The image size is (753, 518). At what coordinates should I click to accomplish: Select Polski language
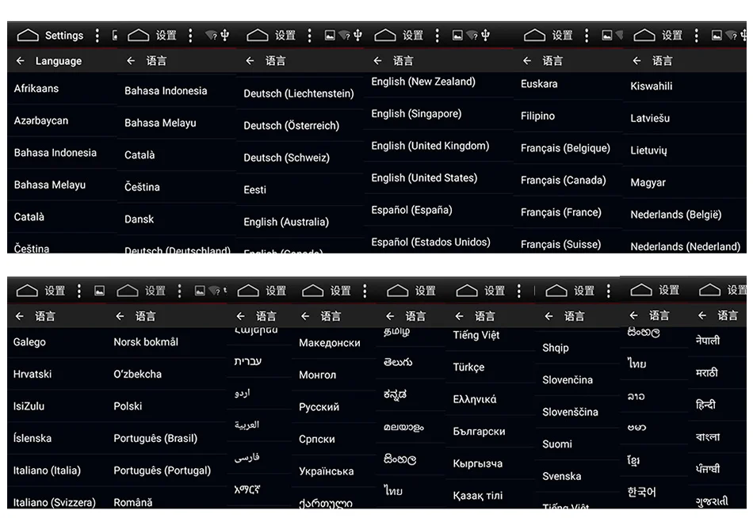click(128, 406)
